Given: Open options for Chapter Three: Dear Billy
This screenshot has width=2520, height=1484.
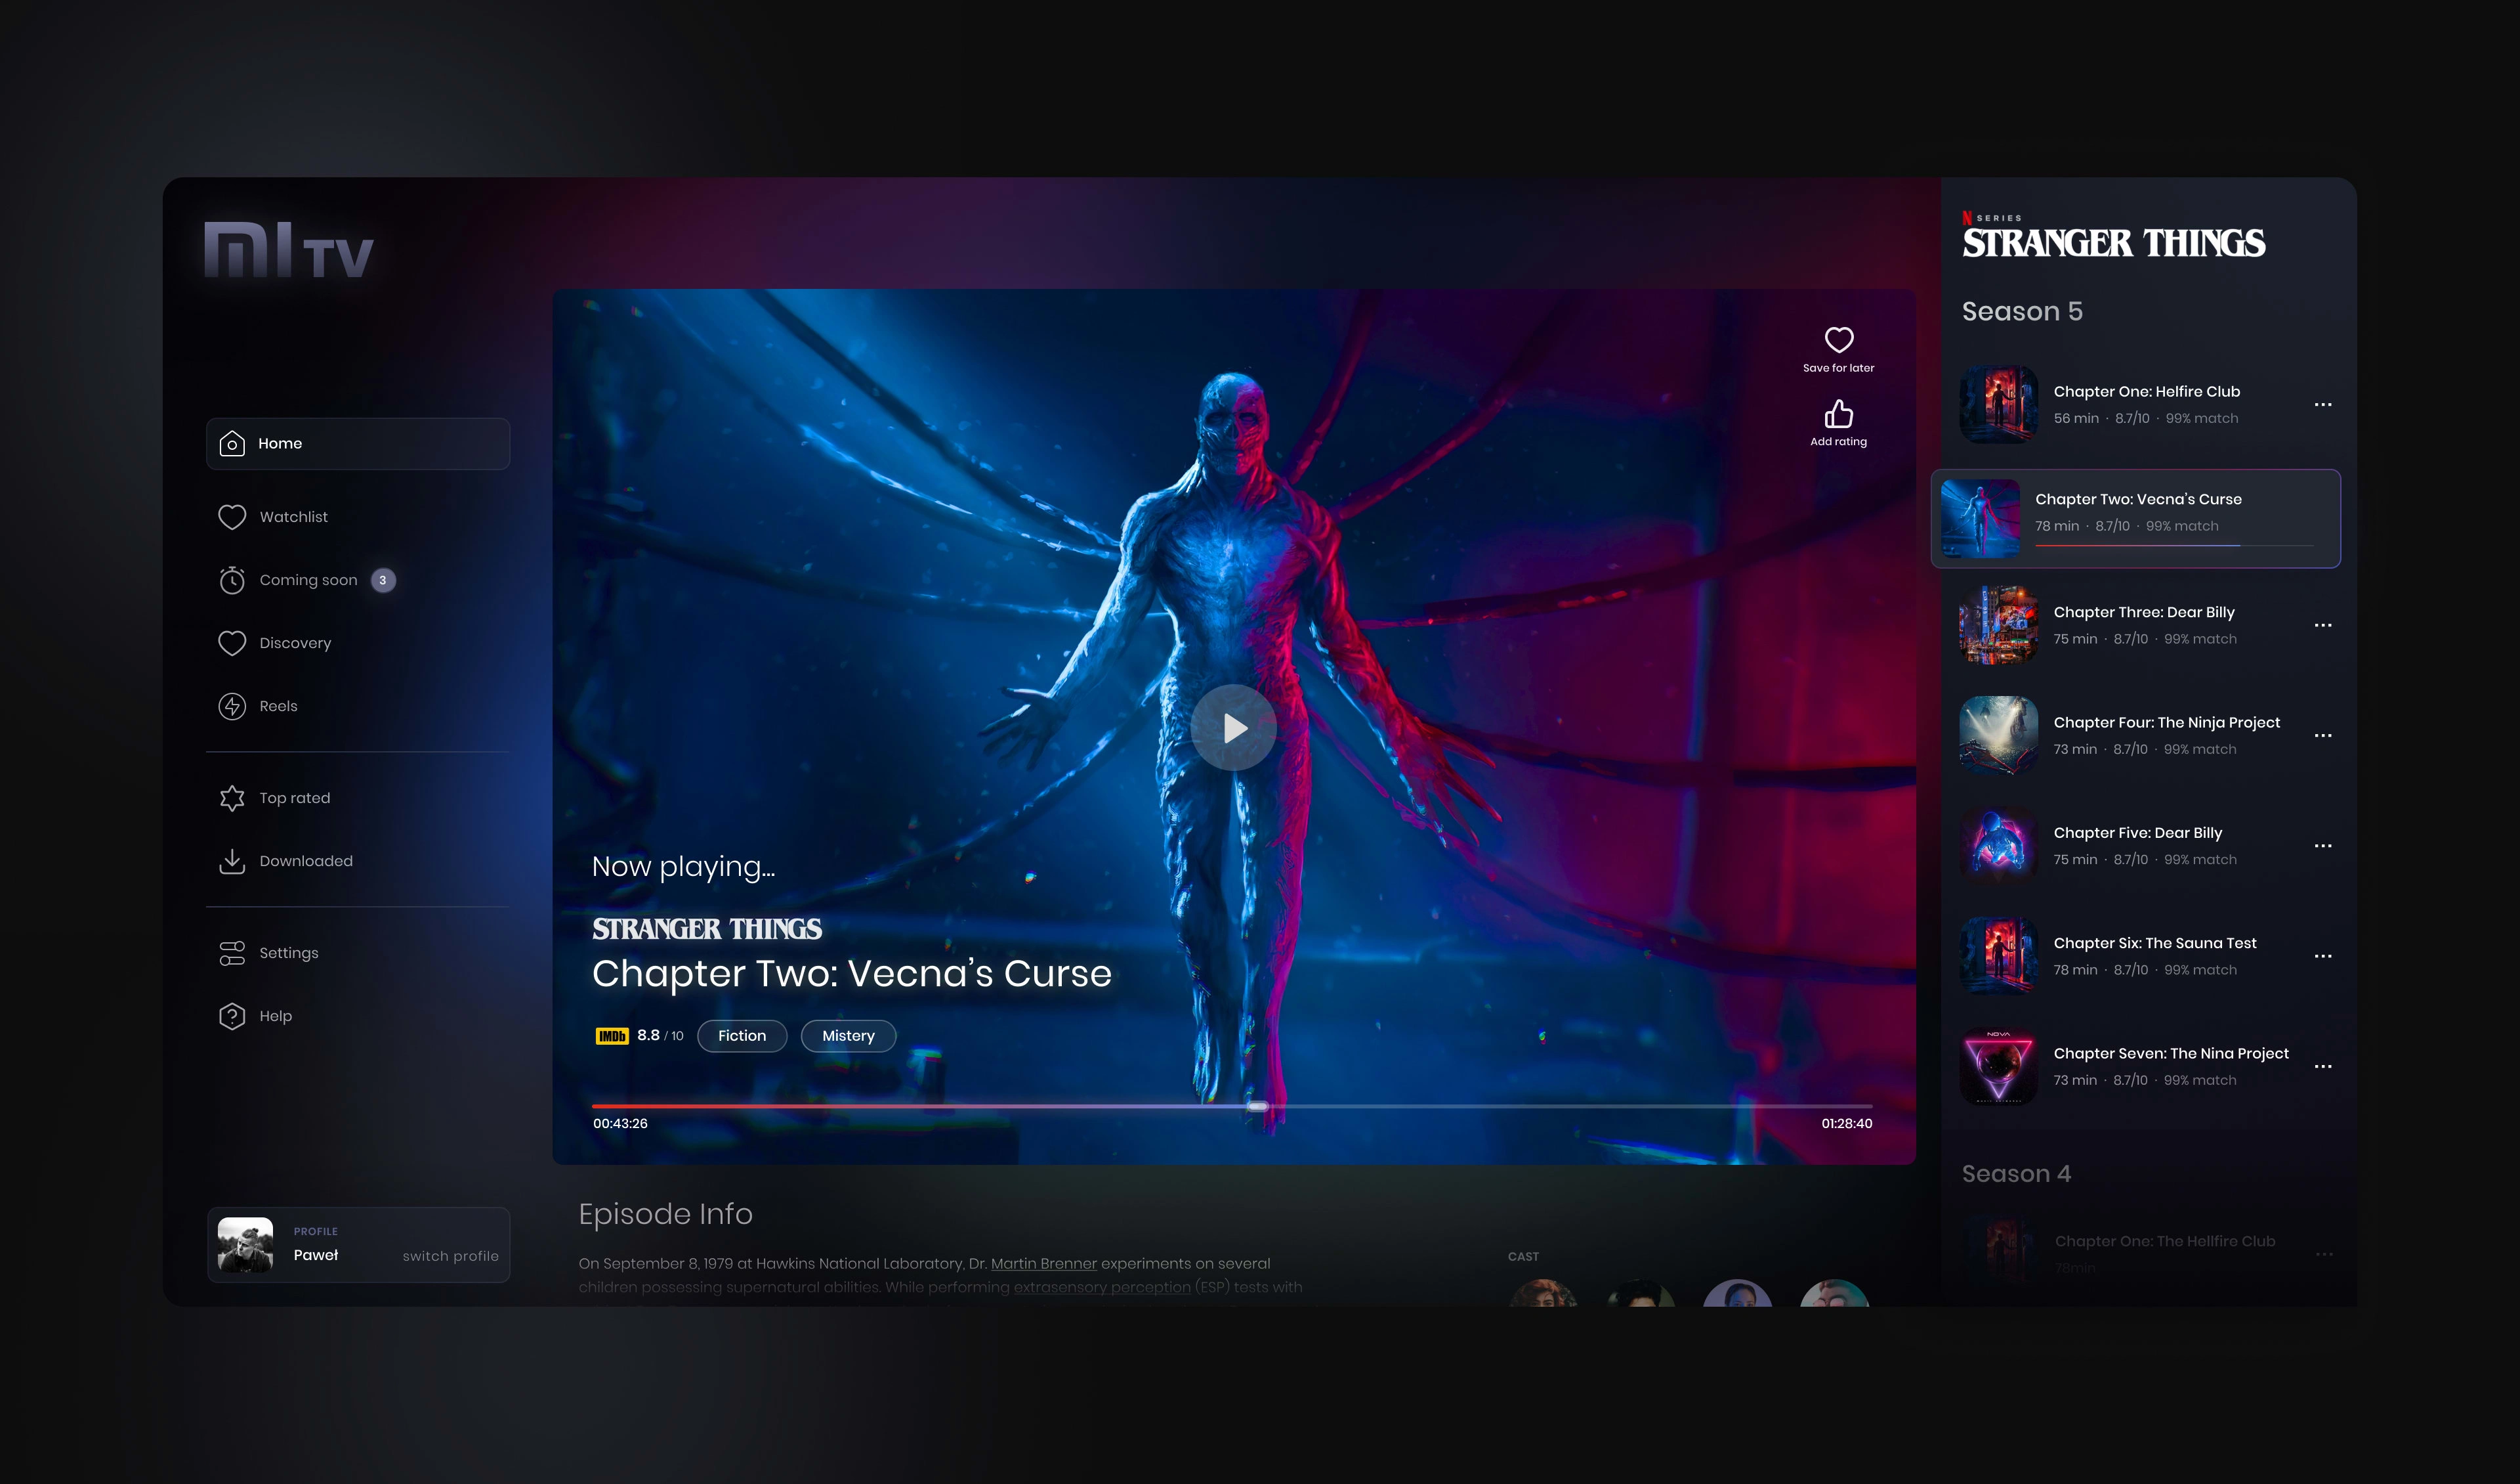Looking at the screenshot, I should [x=2323, y=625].
